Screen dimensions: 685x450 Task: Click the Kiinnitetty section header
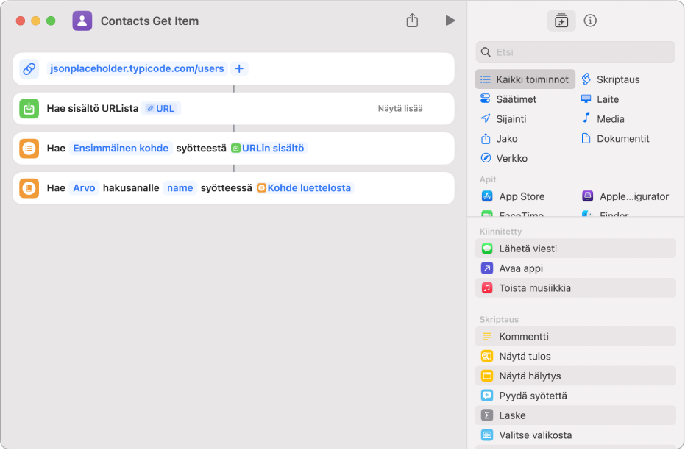500,232
